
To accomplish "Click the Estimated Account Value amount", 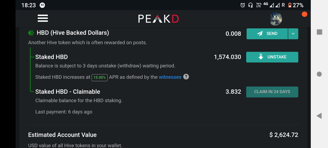I will (x=284, y=135).
